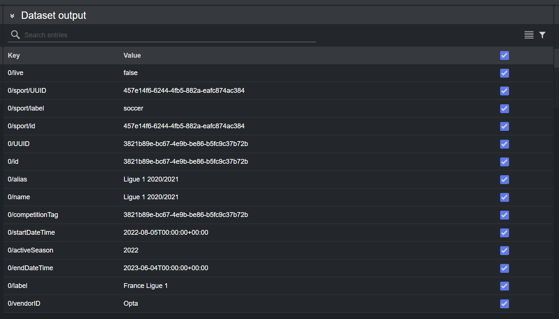Collapse the Dataset output panel chevron
The width and height of the screenshot is (559, 319).
click(12, 16)
